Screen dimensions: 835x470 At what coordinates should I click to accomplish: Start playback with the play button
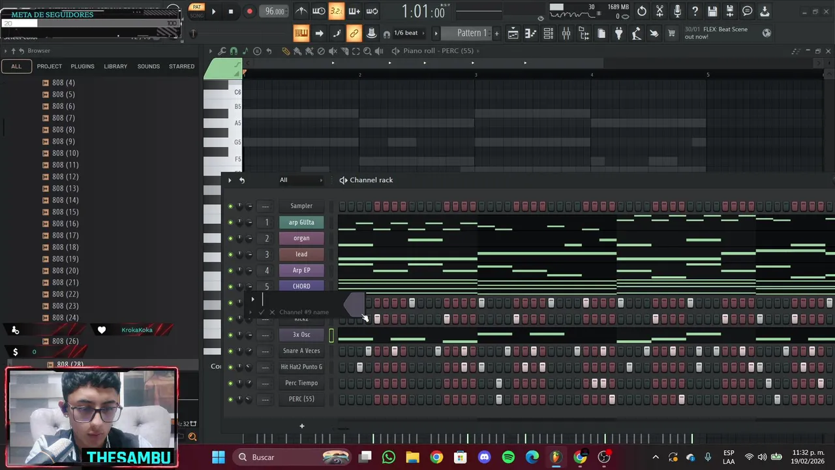pyautogui.click(x=213, y=11)
